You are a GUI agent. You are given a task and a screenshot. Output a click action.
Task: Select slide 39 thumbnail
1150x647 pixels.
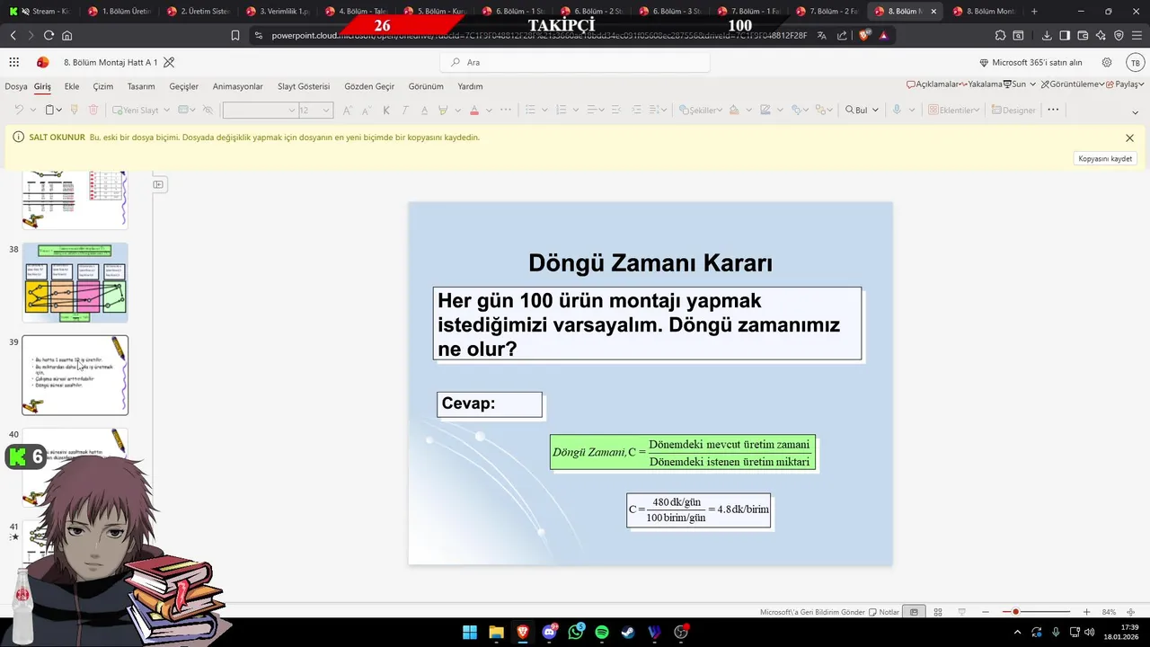[75, 375]
